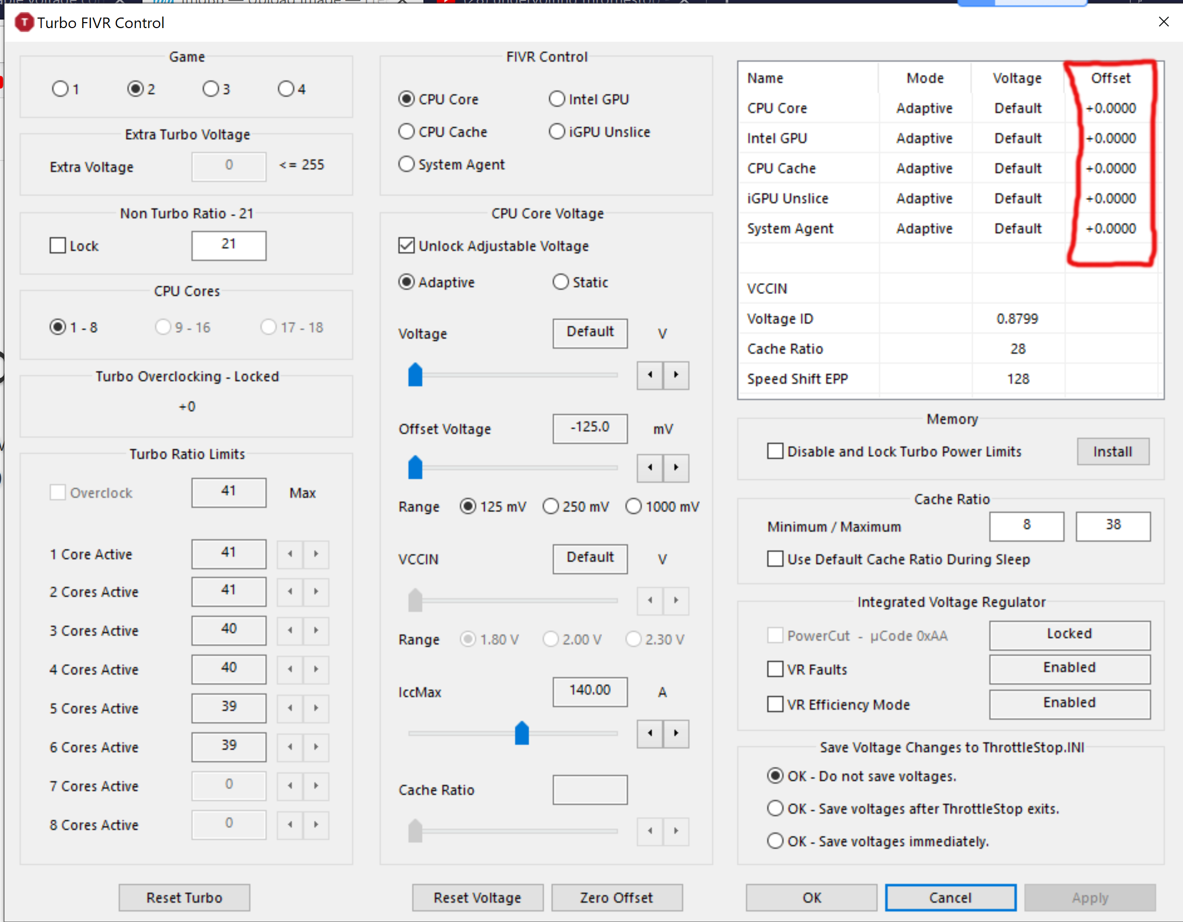Click right arrow beside Offset Voltage slider

point(676,468)
